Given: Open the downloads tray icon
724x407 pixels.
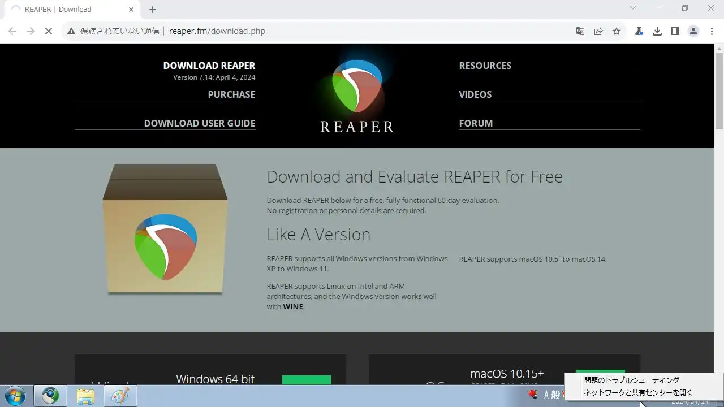Looking at the screenshot, I should point(657,31).
